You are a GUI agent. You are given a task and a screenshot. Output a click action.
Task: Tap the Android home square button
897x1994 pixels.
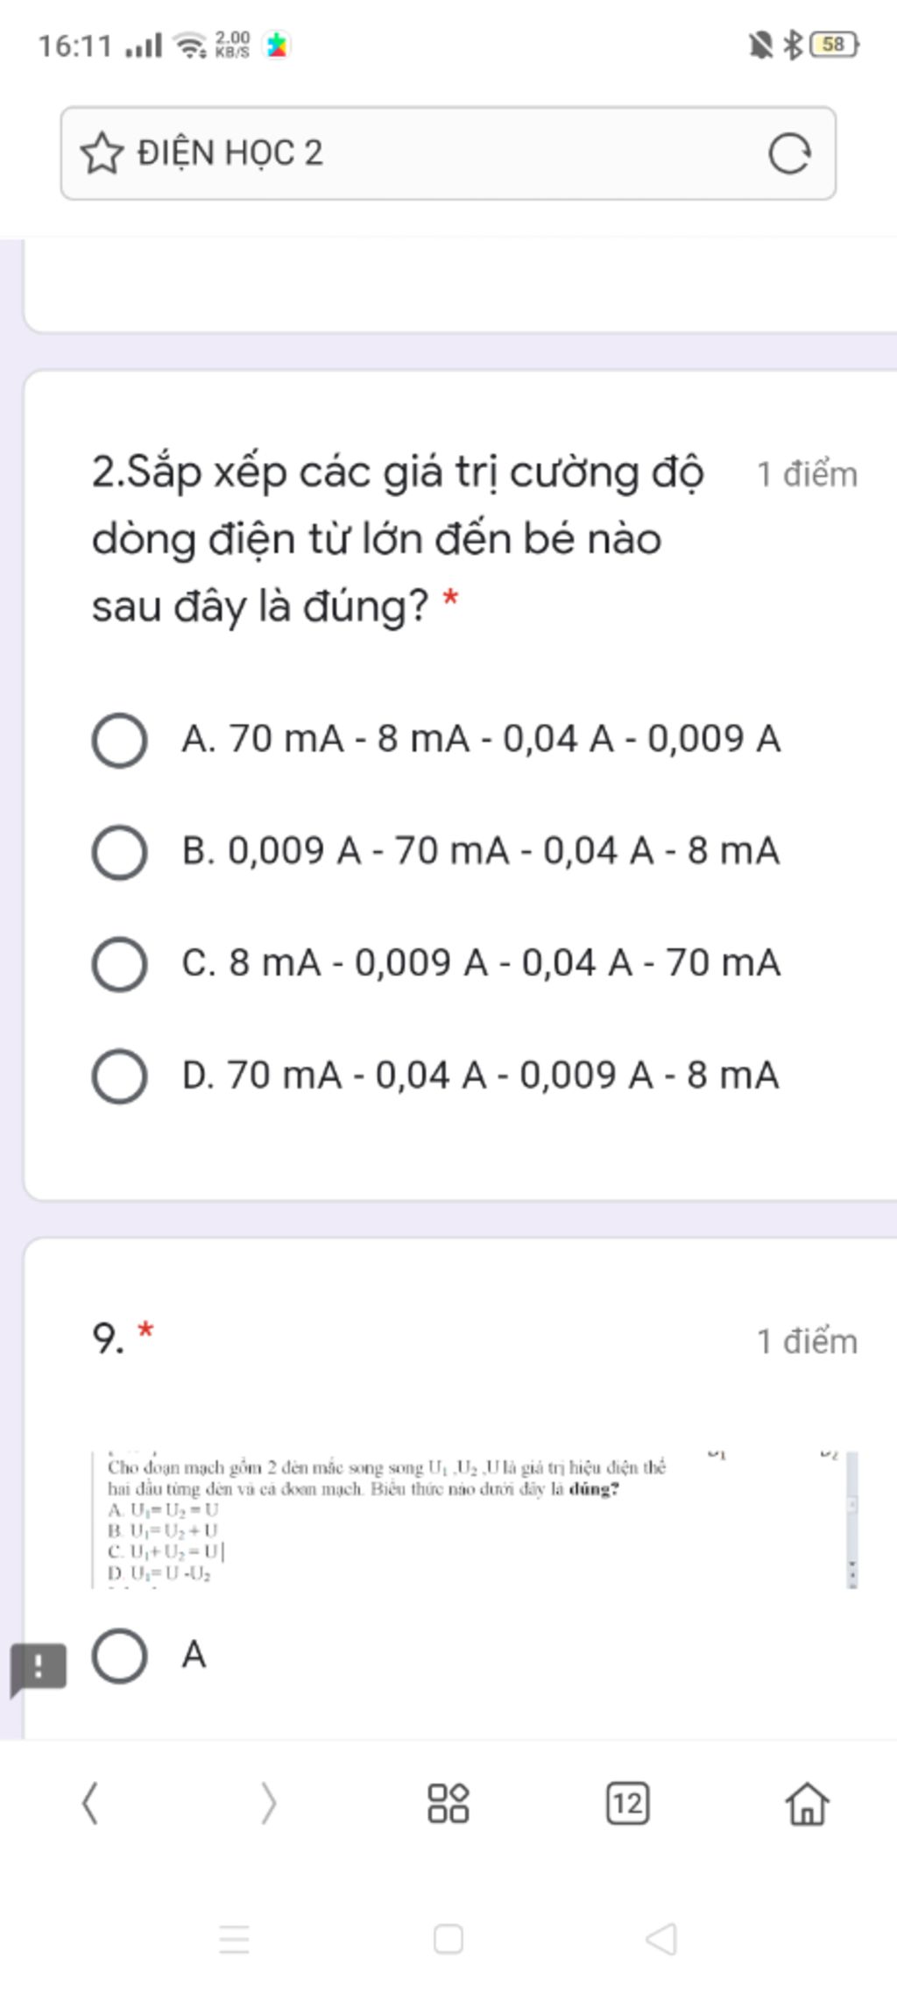coord(448,1939)
